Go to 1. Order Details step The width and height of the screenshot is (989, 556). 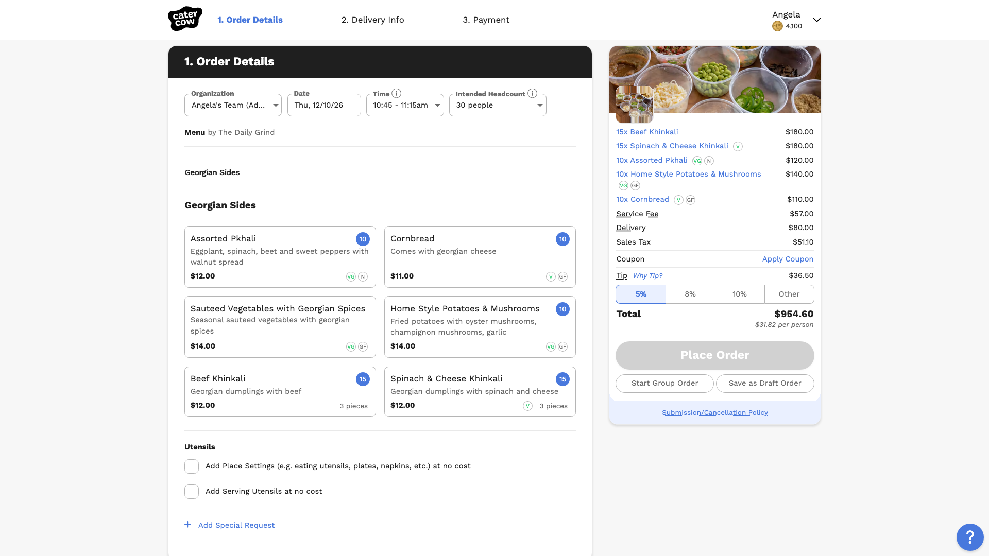click(250, 20)
